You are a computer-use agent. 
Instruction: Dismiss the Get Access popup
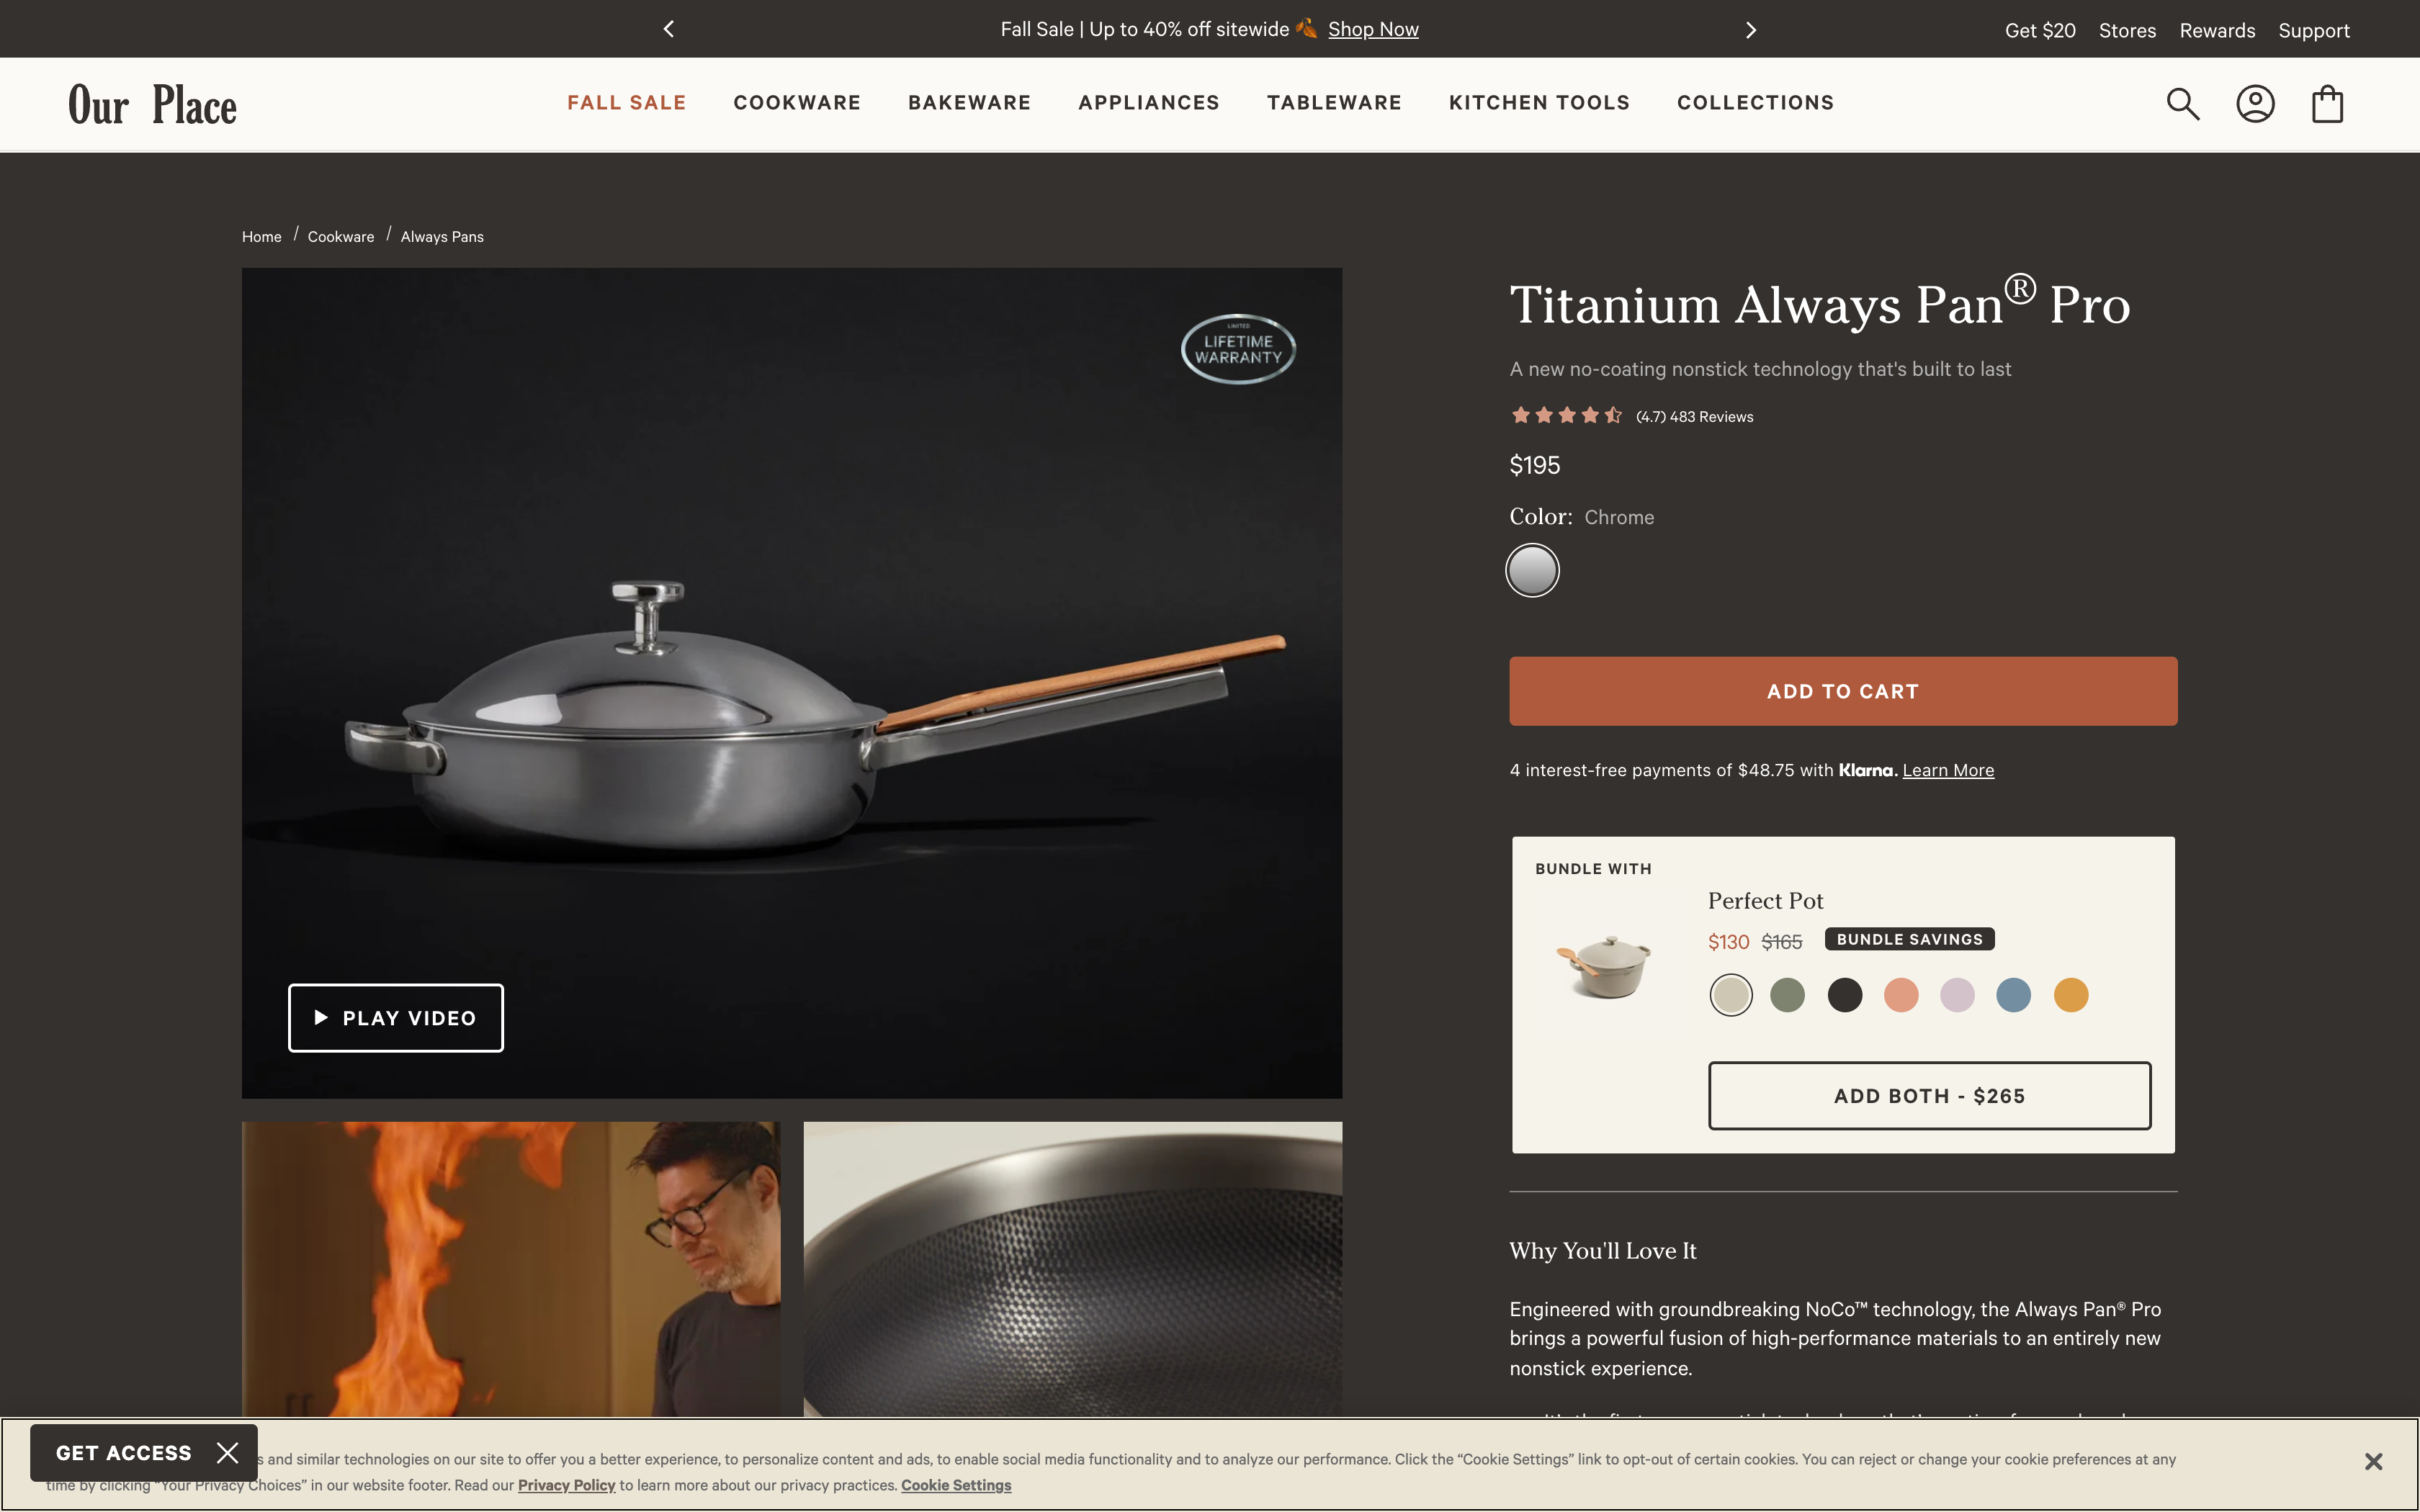pyautogui.click(x=228, y=1452)
